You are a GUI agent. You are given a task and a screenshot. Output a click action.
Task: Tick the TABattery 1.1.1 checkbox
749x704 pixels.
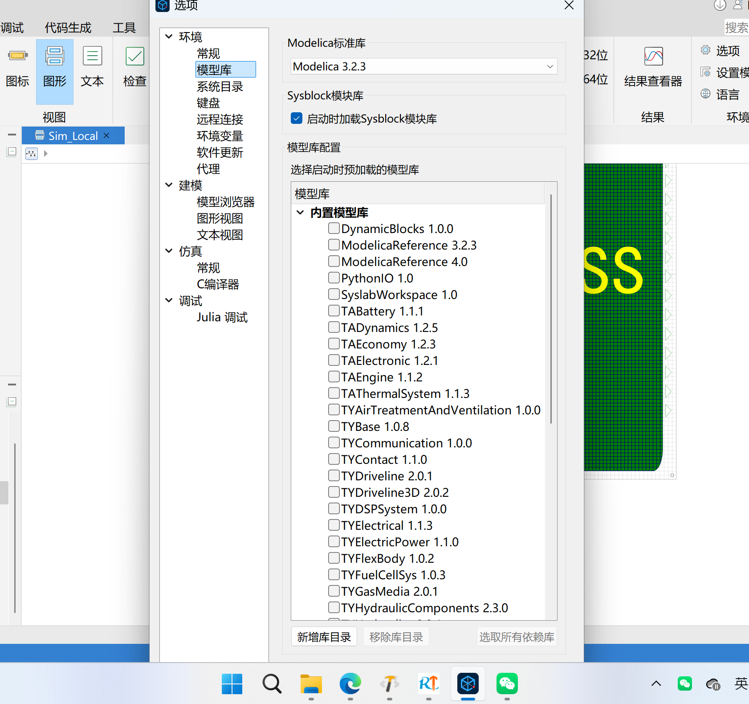tap(334, 311)
